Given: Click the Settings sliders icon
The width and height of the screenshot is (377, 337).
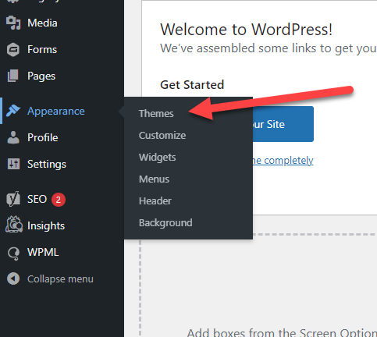Looking at the screenshot, I should (x=13, y=164).
